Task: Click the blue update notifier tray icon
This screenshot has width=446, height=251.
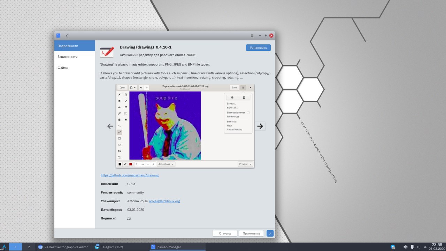Action: click(x=393, y=247)
